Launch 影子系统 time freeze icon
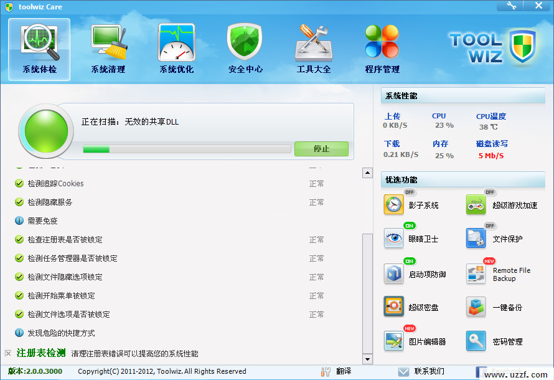554x380 pixels. tap(393, 205)
